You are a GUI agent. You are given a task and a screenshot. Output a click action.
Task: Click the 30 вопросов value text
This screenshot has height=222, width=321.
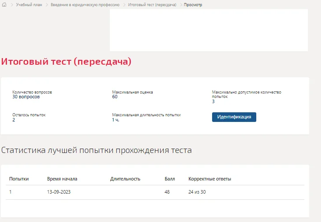pos(26,97)
